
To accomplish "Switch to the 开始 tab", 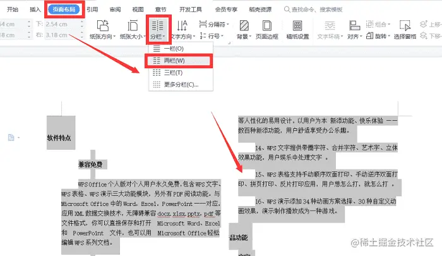I will (13, 9).
